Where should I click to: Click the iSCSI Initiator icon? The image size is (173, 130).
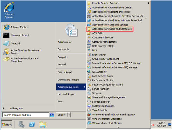point(89,72)
